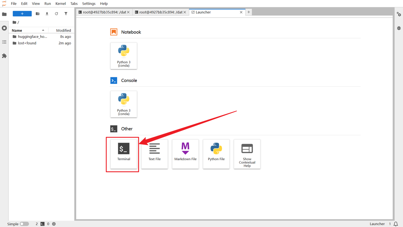
Task: Add a new tab with plus button
Action: pos(248,12)
